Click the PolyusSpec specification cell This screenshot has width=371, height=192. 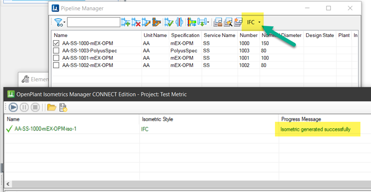[184, 50]
